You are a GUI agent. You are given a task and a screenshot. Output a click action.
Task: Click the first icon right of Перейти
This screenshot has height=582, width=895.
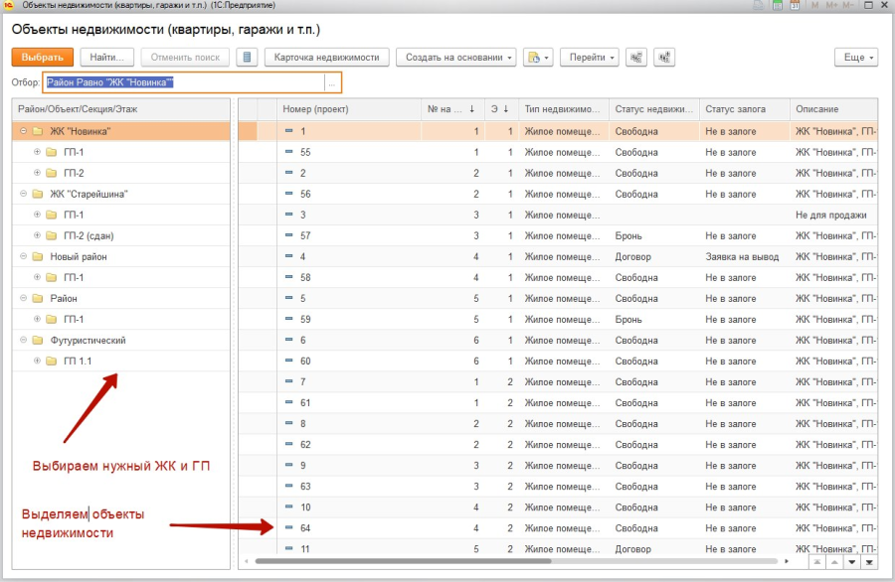636,58
